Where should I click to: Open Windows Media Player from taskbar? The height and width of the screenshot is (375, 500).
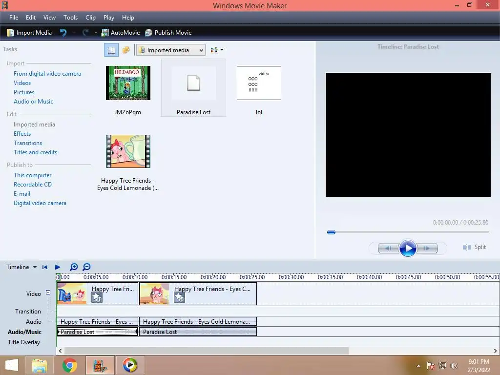[130, 365]
